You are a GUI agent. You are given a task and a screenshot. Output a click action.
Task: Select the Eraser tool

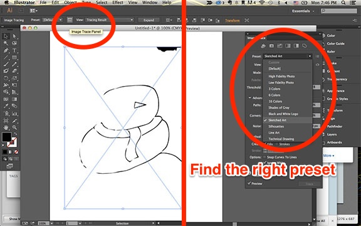(14, 71)
